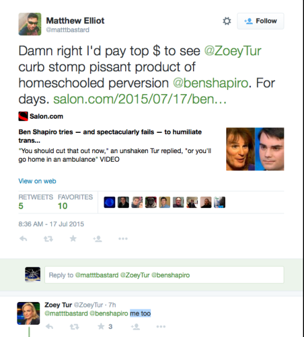The image size is (304, 337).
Task: Click follow icon under Zoey Tur's reply
Action: pos(136,327)
